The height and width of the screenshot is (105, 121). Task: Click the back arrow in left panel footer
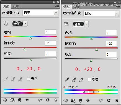point(5,100)
